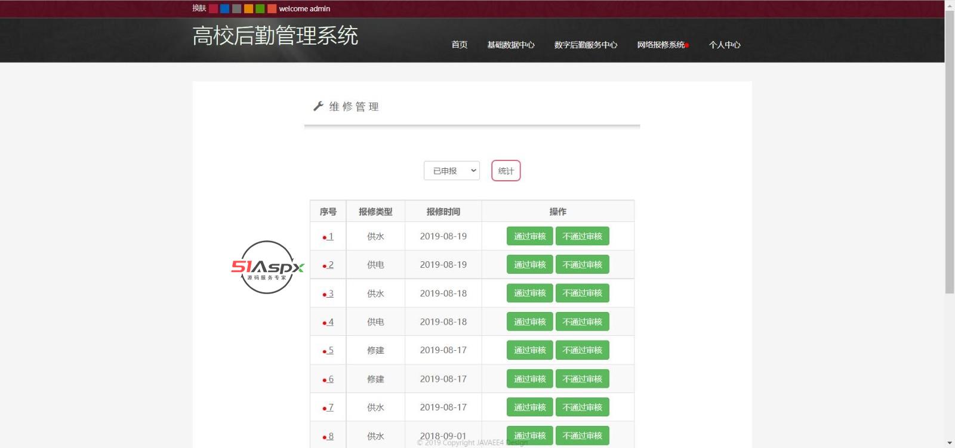Reject row 3 with 不通过审核
This screenshot has width=955, height=448.
click(582, 293)
